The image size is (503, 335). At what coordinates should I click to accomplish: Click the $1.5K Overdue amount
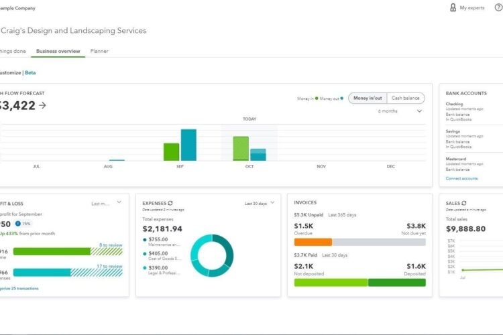click(x=303, y=226)
